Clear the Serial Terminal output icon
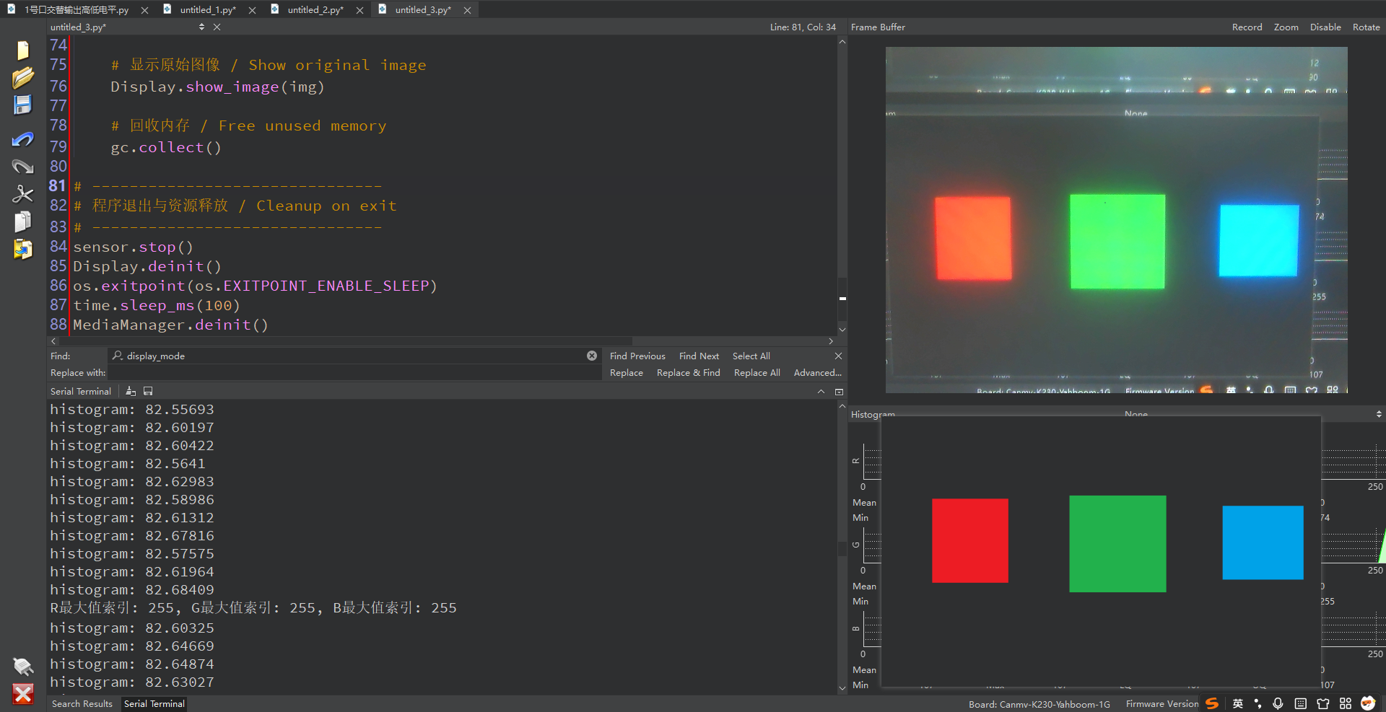Screen dimensions: 1386x712 click(x=131, y=391)
